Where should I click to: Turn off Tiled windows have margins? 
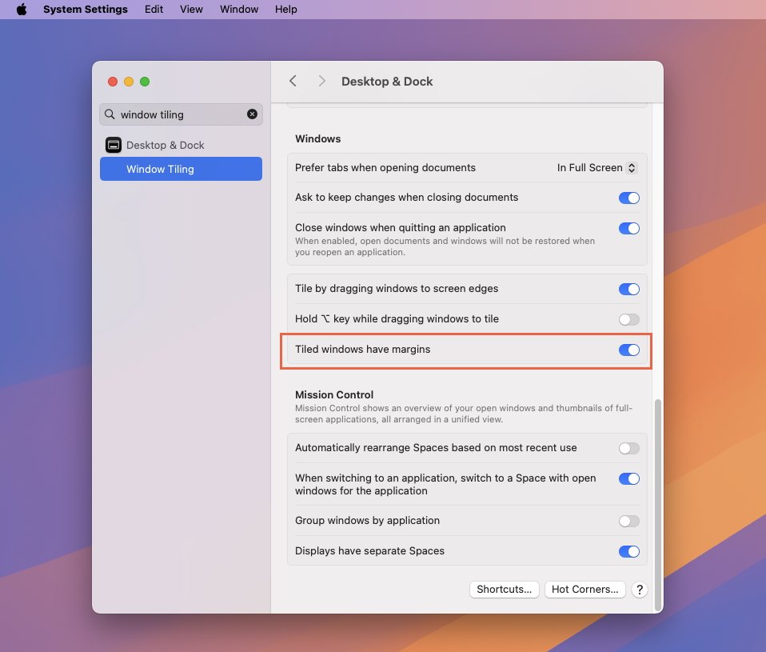(628, 350)
